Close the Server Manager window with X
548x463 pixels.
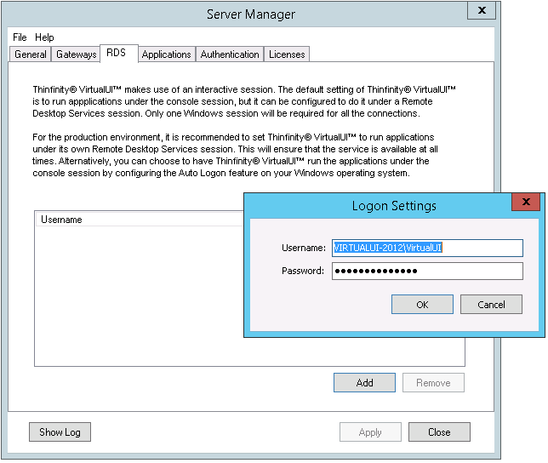tap(482, 10)
